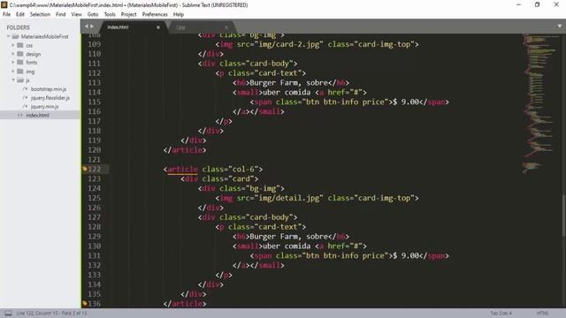Click the bookmark marker on line 122
566x318 pixels.
coord(85,169)
